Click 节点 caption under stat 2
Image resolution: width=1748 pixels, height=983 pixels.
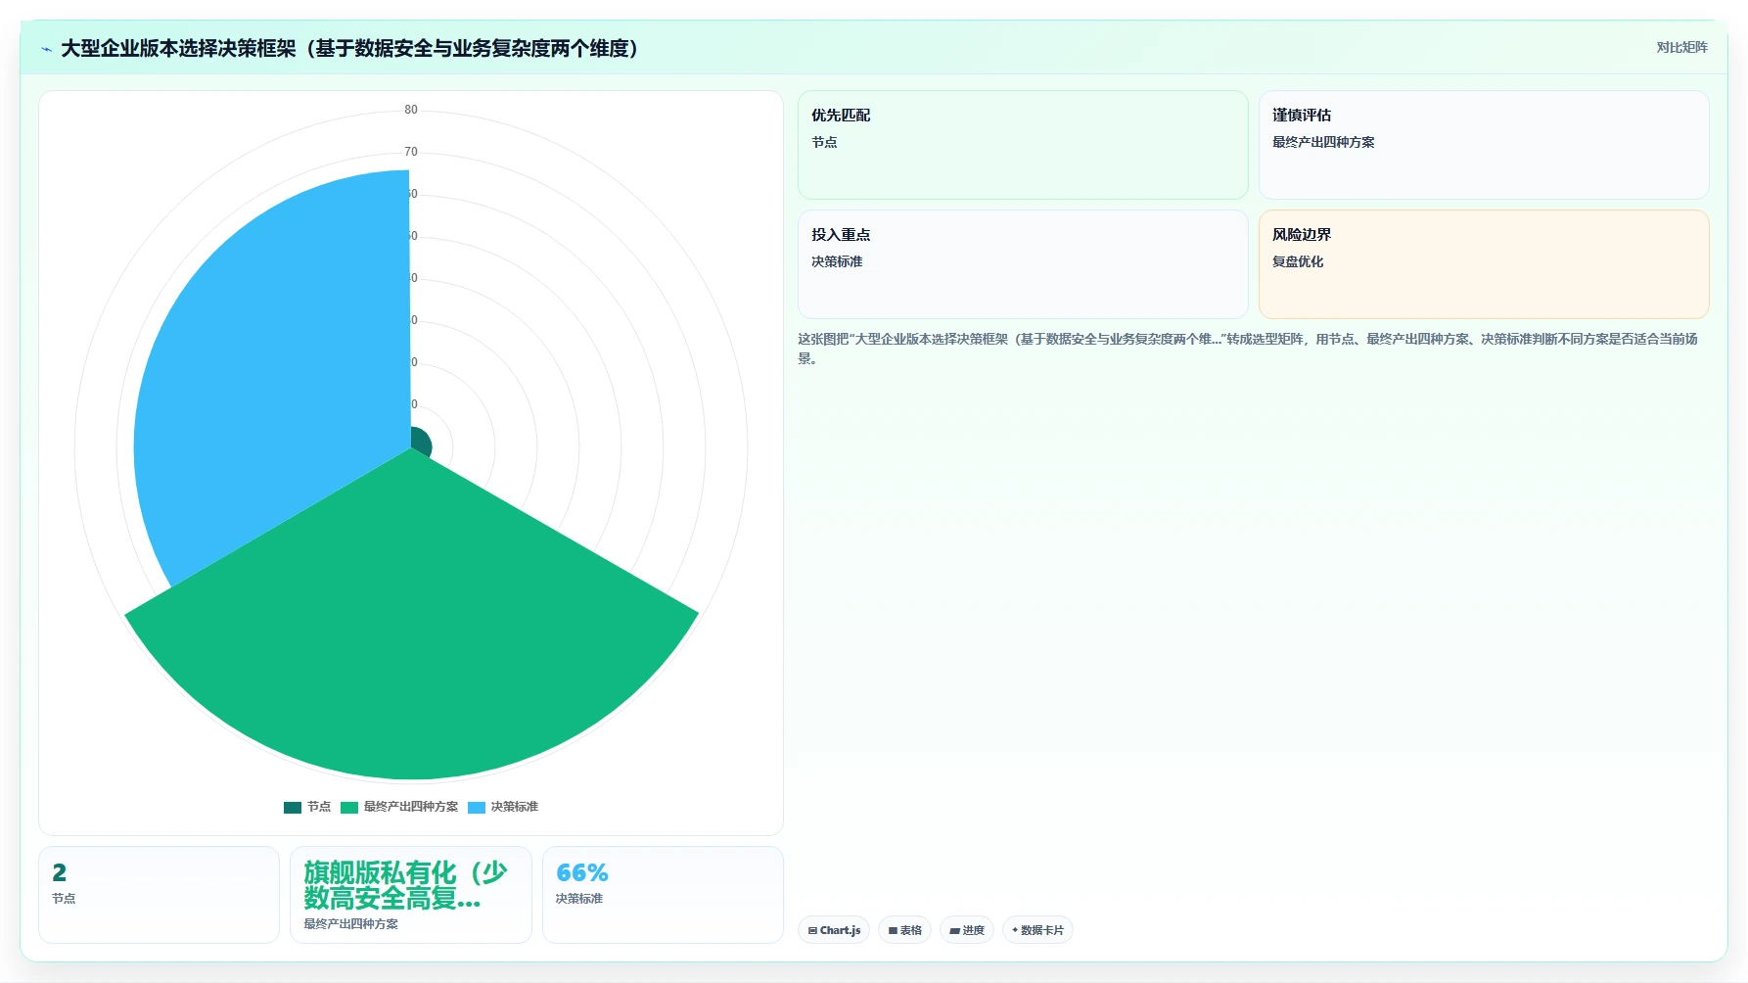[x=64, y=898]
